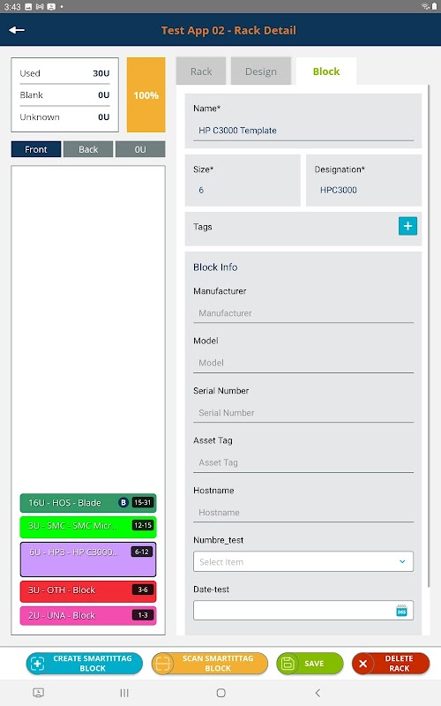Tap the 12-15 position badge
Screen dimensions: 441x706
143,525
